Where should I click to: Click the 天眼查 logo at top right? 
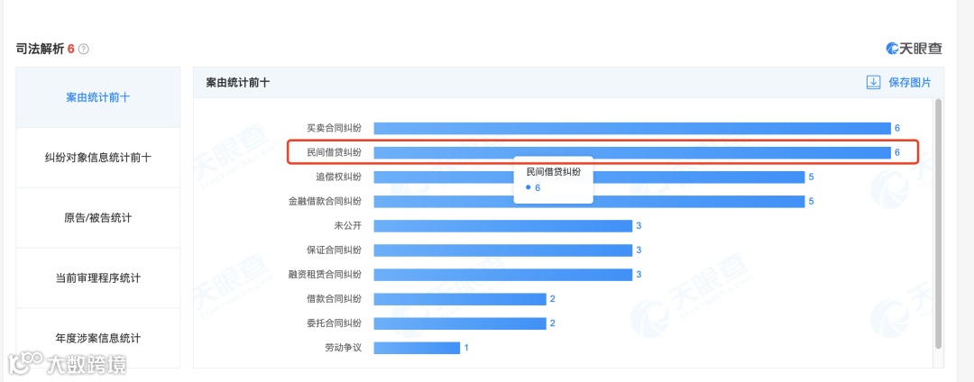click(914, 49)
